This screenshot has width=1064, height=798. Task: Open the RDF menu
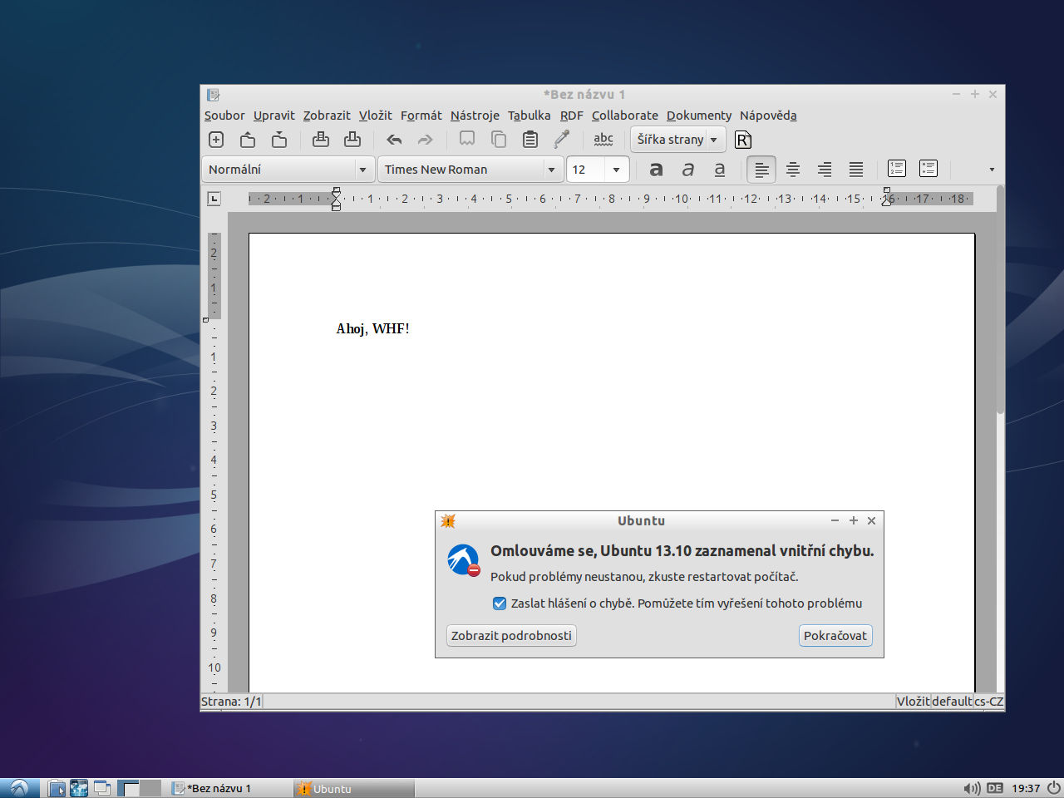tap(572, 116)
